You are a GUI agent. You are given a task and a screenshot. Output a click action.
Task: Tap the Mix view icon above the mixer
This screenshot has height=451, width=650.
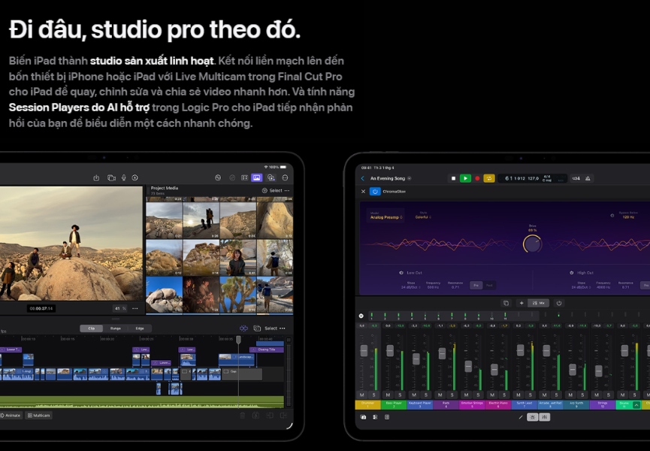(537, 302)
